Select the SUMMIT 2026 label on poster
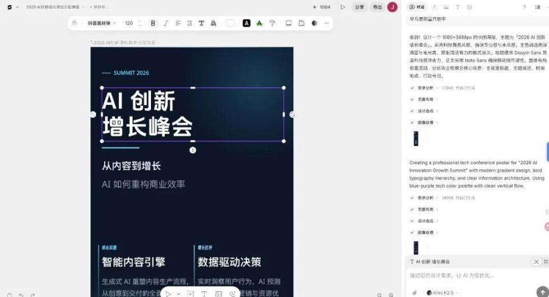The image size is (549, 297). [x=132, y=72]
